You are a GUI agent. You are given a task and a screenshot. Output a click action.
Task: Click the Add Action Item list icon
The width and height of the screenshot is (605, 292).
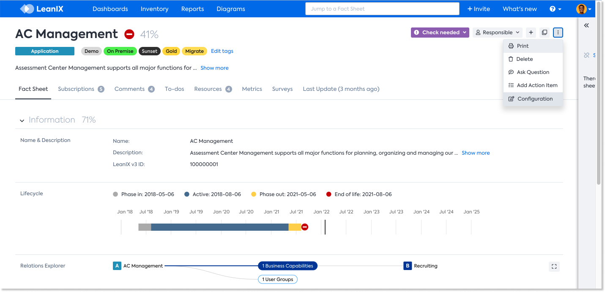pyautogui.click(x=511, y=85)
